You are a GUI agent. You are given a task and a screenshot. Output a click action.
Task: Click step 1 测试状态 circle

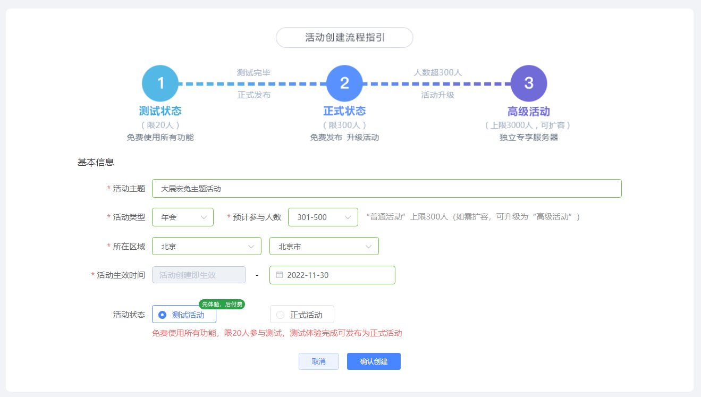point(160,83)
